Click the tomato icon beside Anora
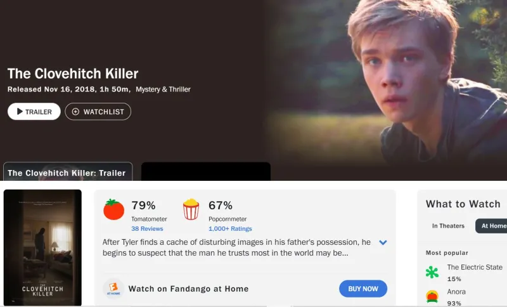Image resolution: width=507 pixels, height=307 pixels. pos(432,296)
